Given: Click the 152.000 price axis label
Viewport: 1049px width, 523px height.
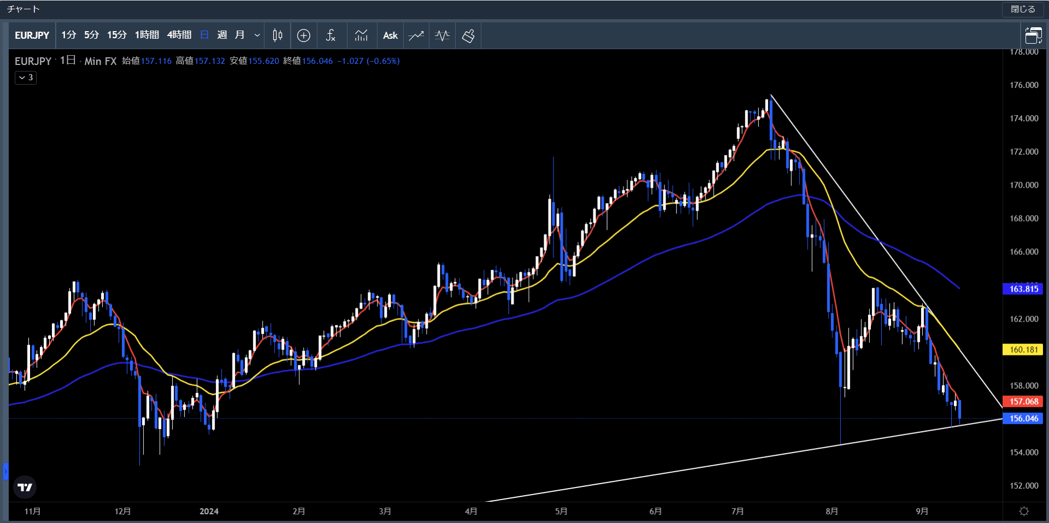Looking at the screenshot, I should point(1024,486).
